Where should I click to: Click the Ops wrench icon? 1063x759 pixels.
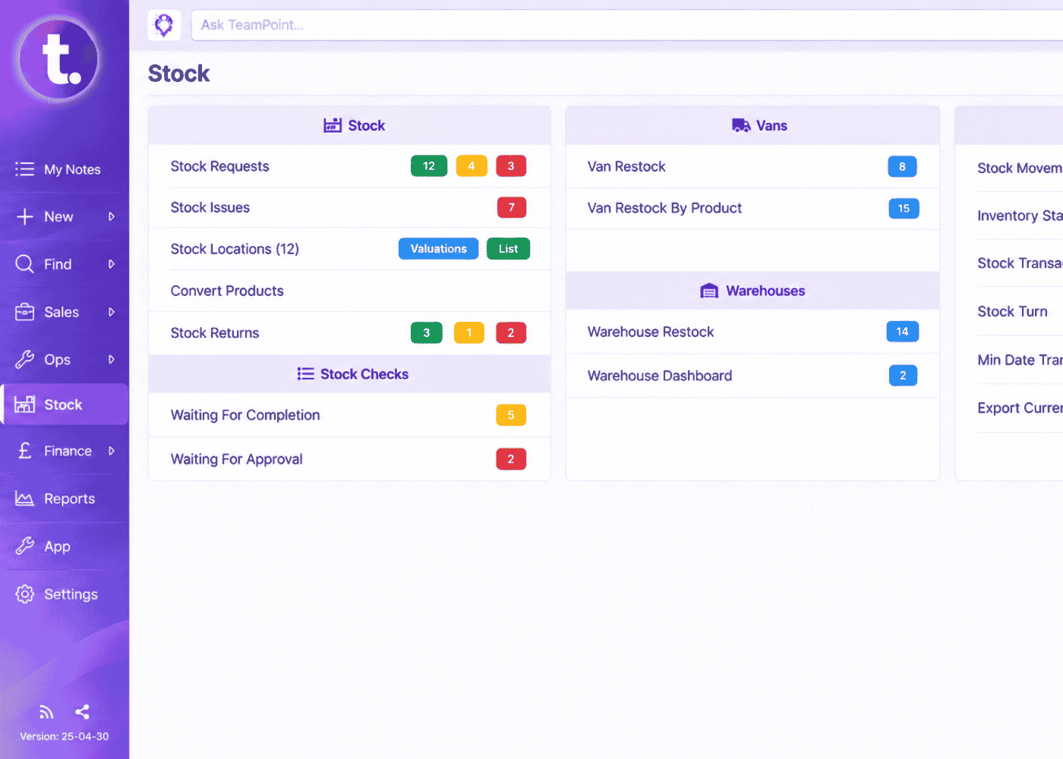24,360
